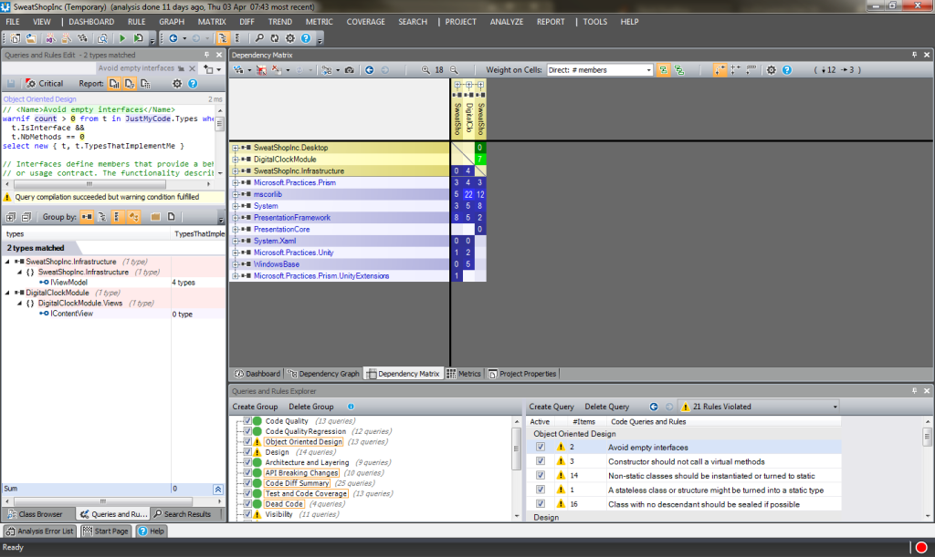This screenshot has width=935, height=557.
Task: Expand SweatShopInc.Desktop row in the matrix
Action: (x=236, y=148)
